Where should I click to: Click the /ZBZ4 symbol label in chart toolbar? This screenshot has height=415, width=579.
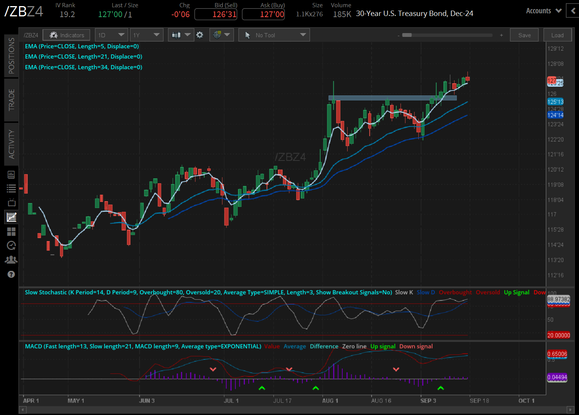pyautogui.click(x=31, y=35)
